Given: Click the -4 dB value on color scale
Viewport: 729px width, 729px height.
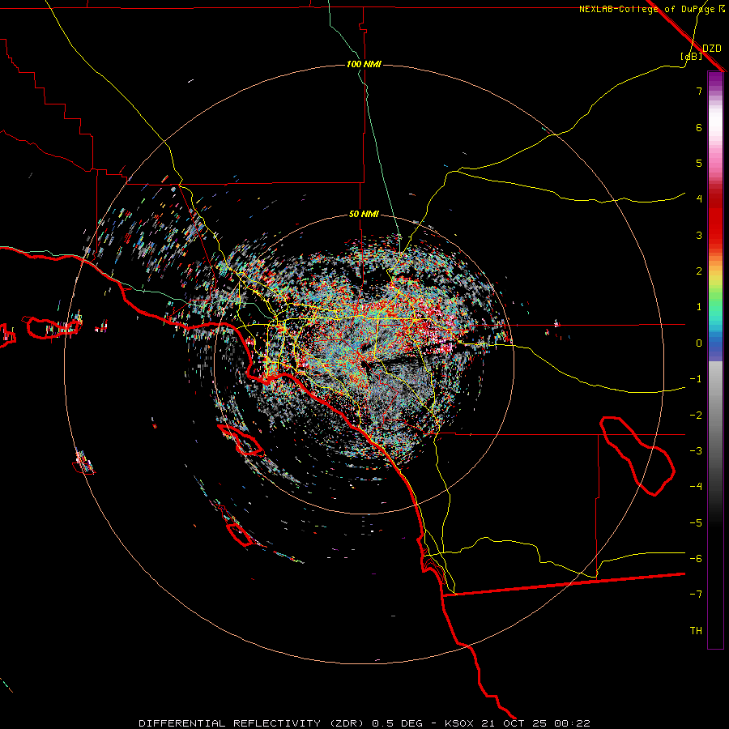Looking at the screenshot, I should (696, 487).
